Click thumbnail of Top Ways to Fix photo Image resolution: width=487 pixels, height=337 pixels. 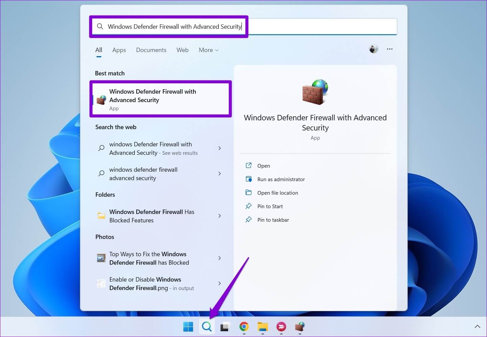(101, 258)
